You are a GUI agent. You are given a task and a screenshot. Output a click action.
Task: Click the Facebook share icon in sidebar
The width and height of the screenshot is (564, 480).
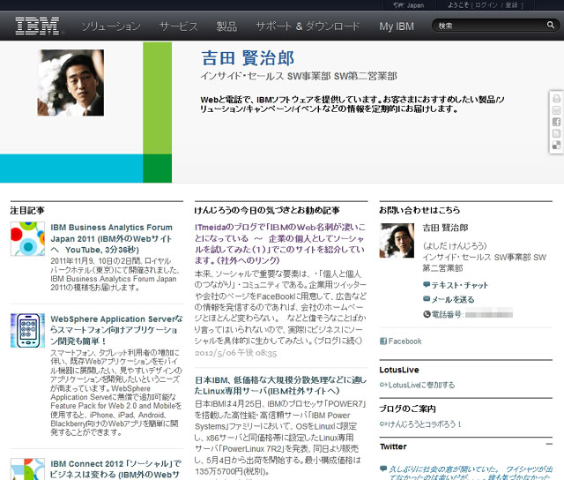coord(556,122)
